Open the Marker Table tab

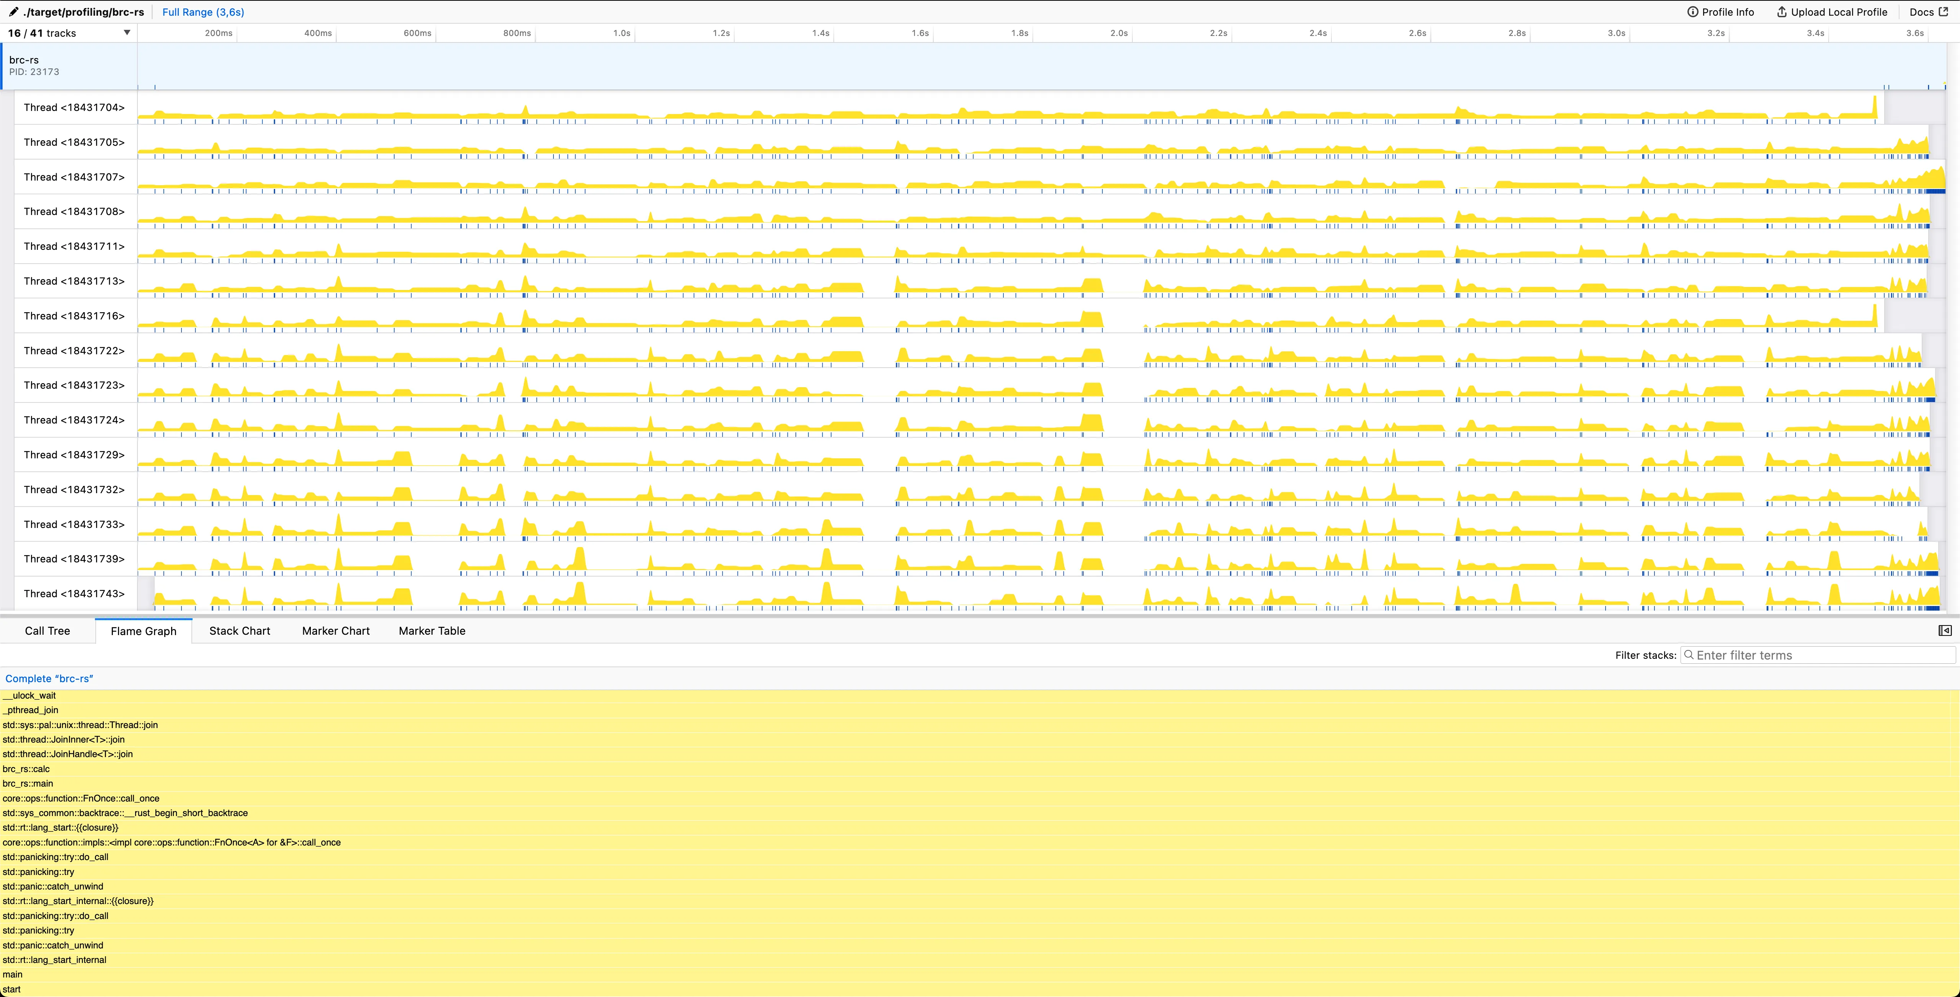431,630
